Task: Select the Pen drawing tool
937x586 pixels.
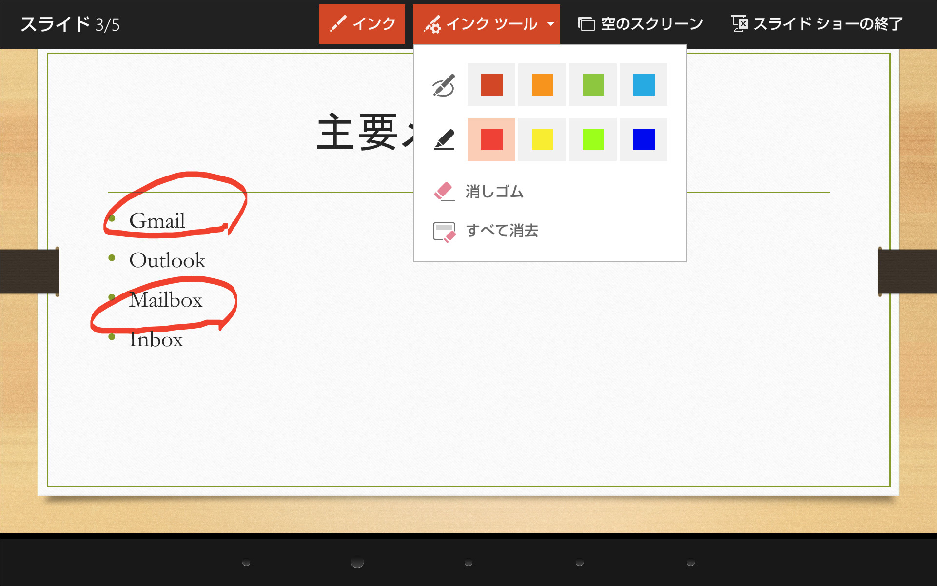Action: tap(443, 85)
